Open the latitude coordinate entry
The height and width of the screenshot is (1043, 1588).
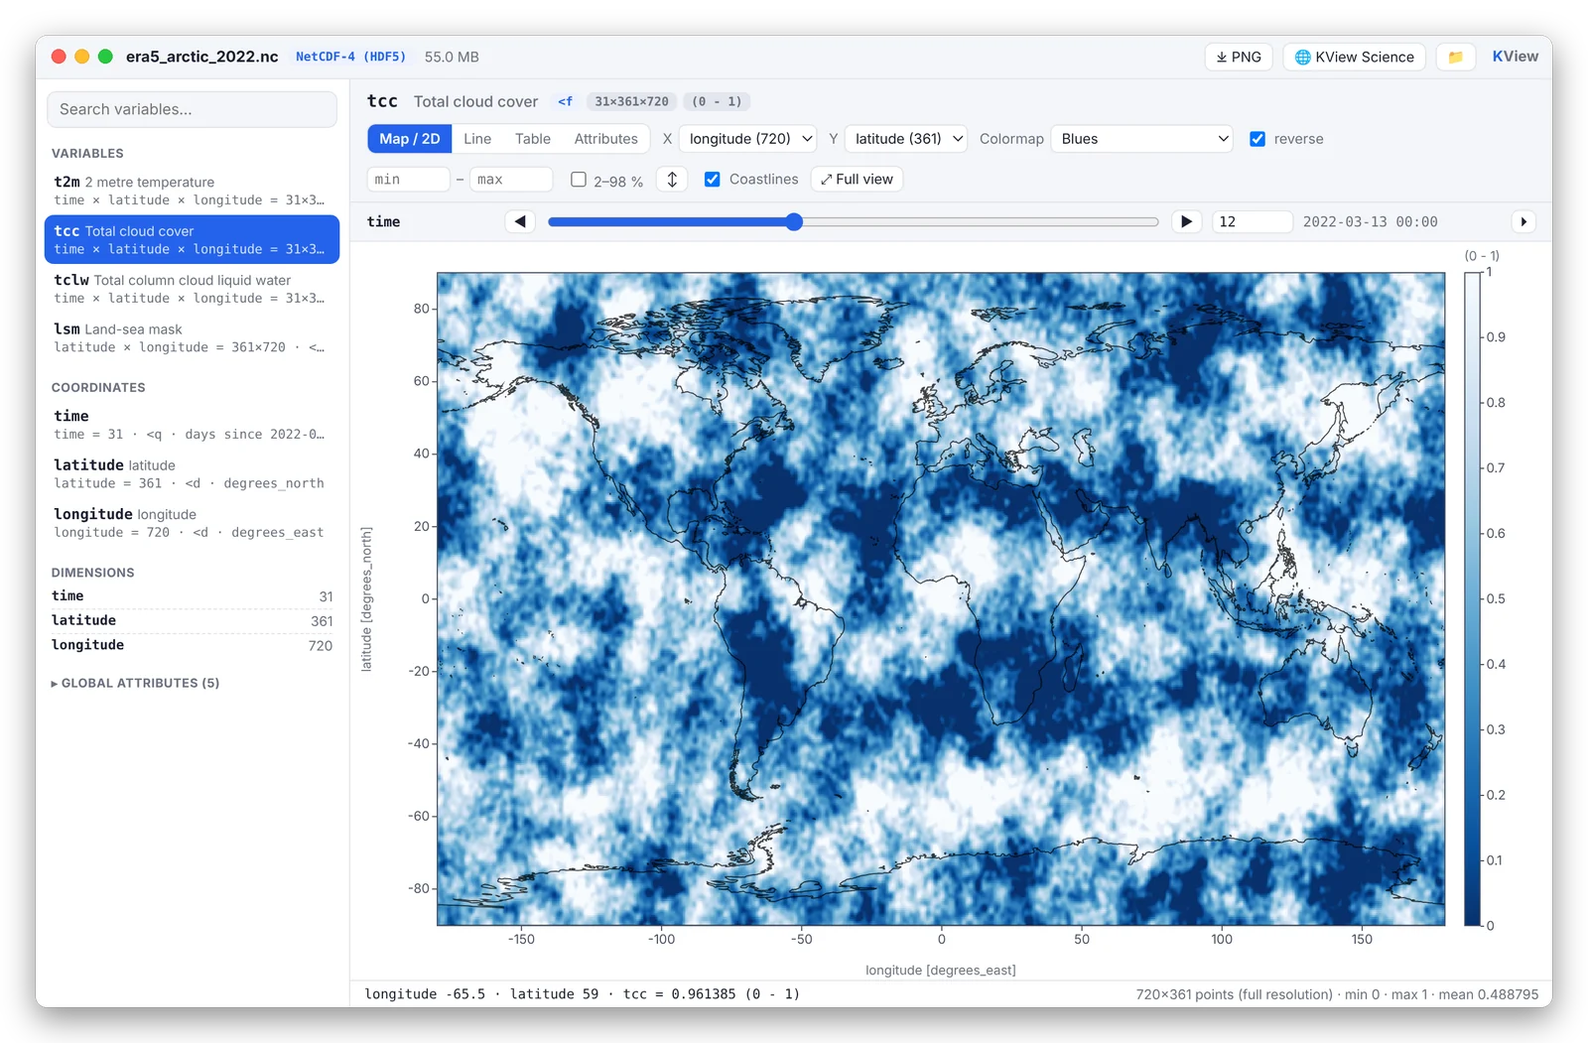(x=192, y=473)
